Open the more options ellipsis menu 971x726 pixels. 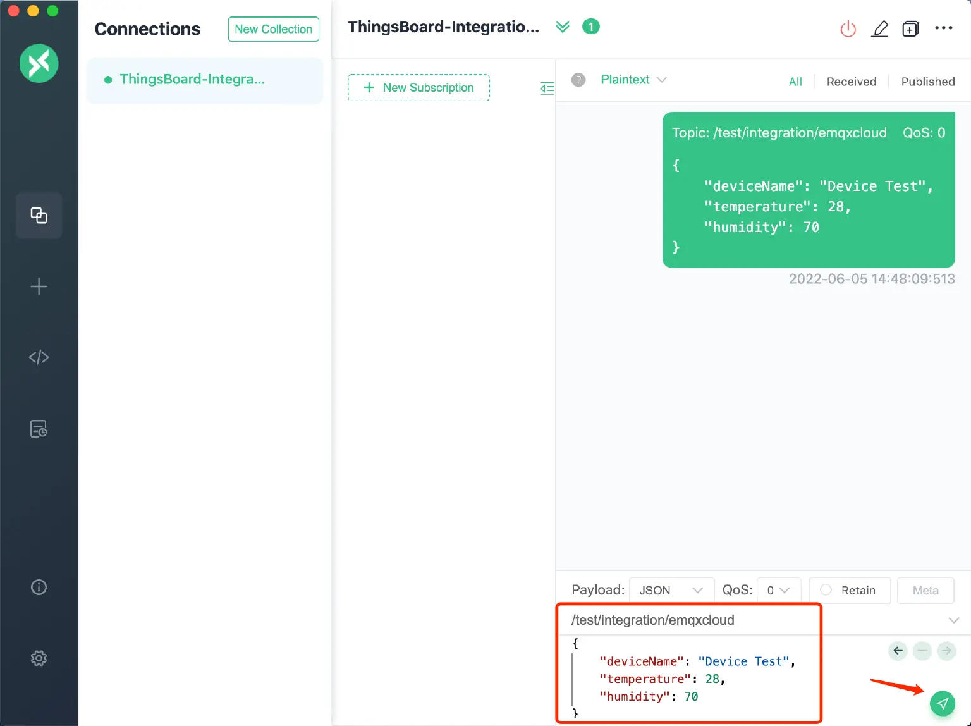944,28
